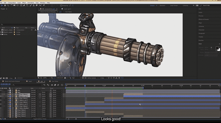Toggle visibility of tubes s...w 2 layer
221x123 pixels.
[x=1, y=104]
